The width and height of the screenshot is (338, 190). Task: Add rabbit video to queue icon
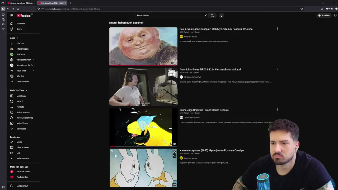point(175,156)
